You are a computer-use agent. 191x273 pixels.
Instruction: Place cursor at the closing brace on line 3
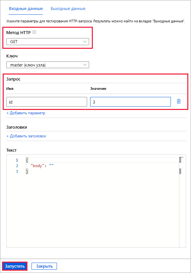[27, 171]
